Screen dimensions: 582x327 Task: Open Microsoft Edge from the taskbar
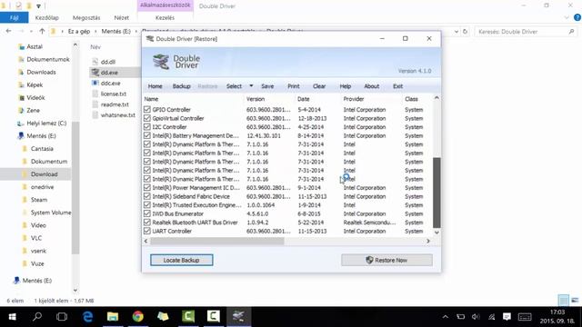[87, 317]
